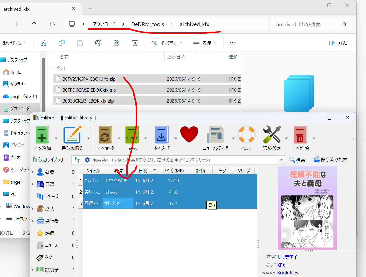This screenshot has height=277, width=366.
Task: Sort files by 更新日時 column
Action: click(176, 57)
